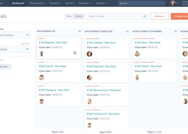Open the $300 Traditionsoft - New Deal link
This screenshot has height=134, width=188.
[x=103, y=114]
